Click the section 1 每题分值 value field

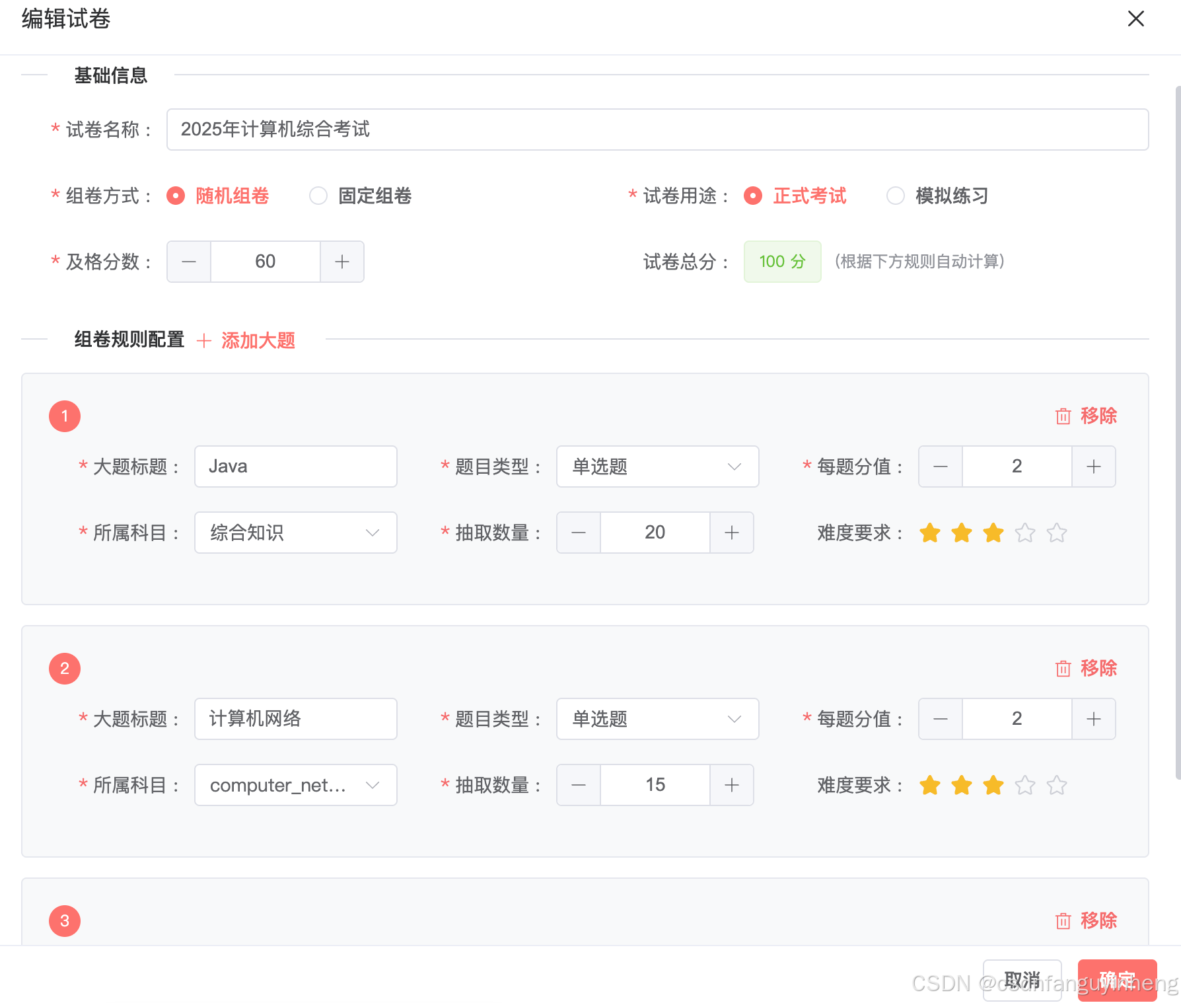click(1017, 466)
